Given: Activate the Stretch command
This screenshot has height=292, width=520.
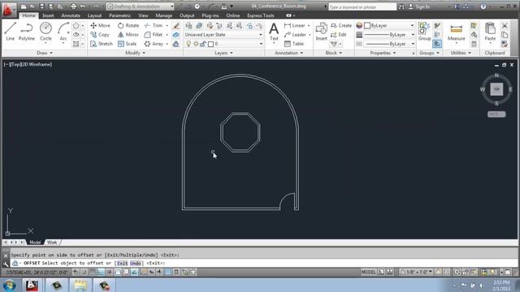Looking at the screenshot, I should pos(102,44).
